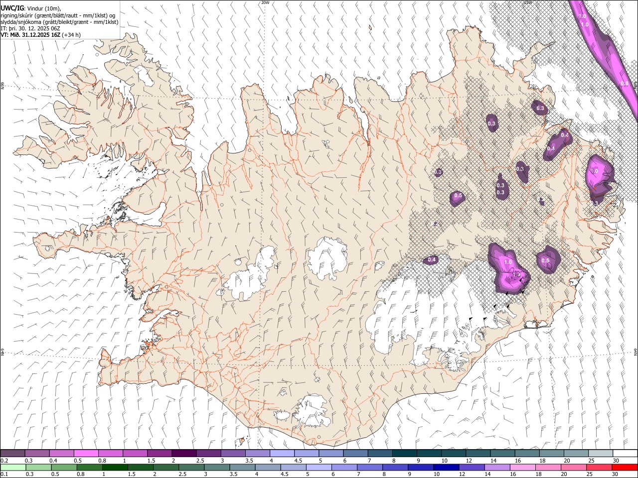Click the 1.3 precipitation value label
Viewport: 638px width, 478px height.
[516, 274]
